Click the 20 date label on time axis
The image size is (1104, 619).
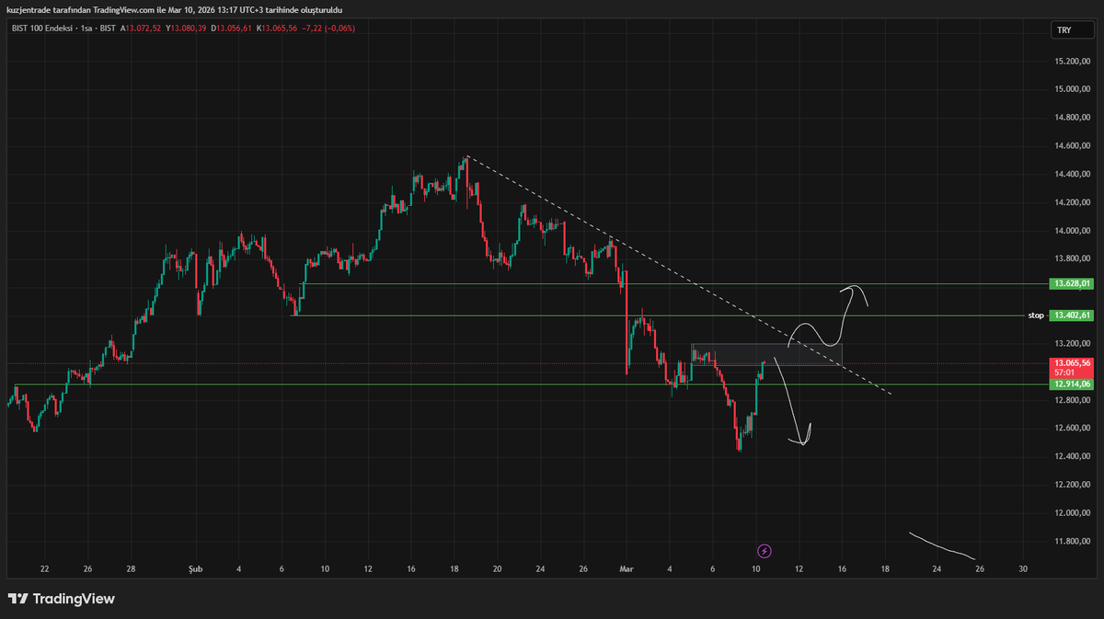tap(497, 569)
